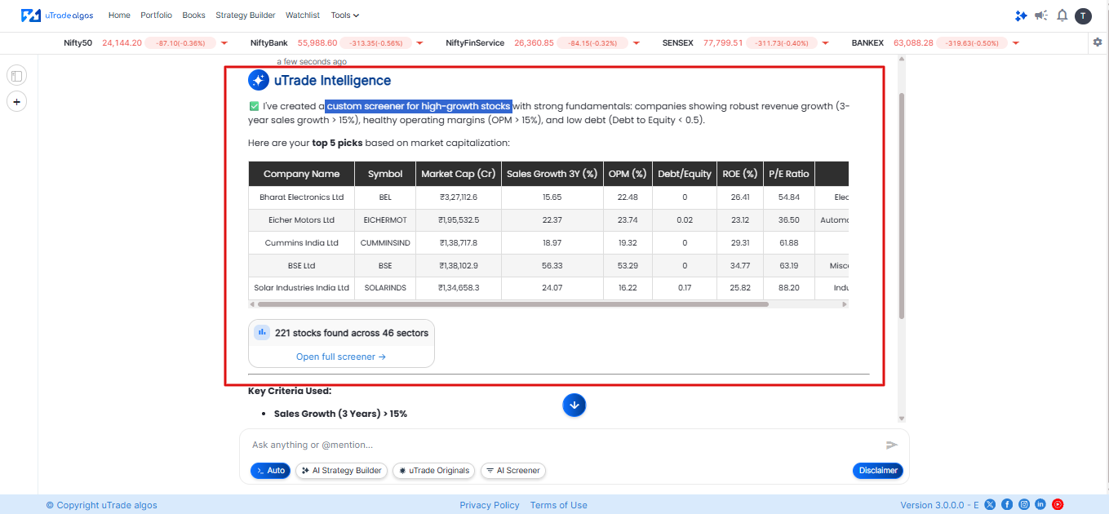
Task: Click the chat vertical scrollbar
Action: point(902,206)
